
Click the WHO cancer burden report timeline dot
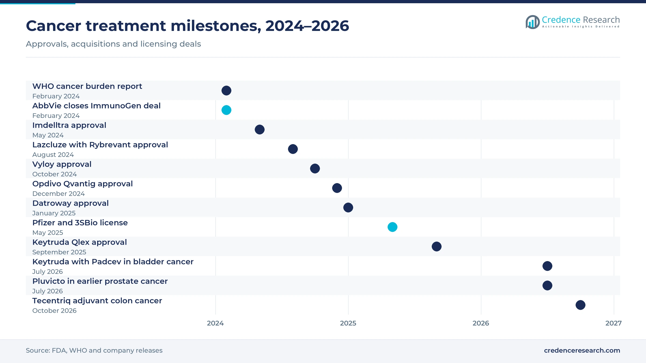(x=226, y=91)
